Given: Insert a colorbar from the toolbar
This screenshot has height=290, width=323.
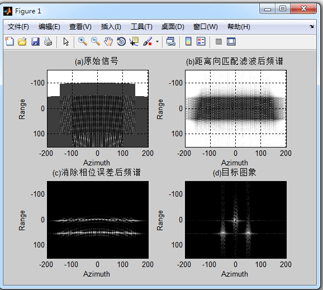Looking at the screenshot, I should point(188,41).
